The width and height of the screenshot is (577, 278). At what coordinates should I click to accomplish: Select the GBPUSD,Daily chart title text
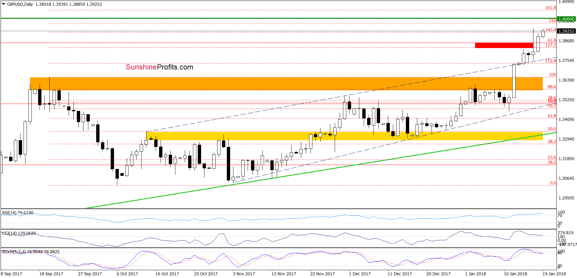(x=20, y=4)
